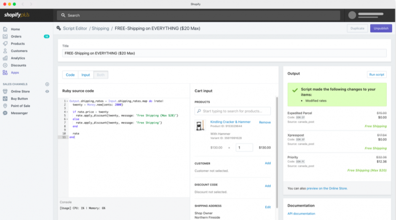Collapse the code block at line 1
Image resolution: width=396 pixels, height=220 pixels.
tap(67, 101)
